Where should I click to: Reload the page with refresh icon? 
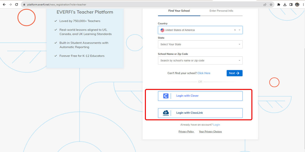[17, 5]
